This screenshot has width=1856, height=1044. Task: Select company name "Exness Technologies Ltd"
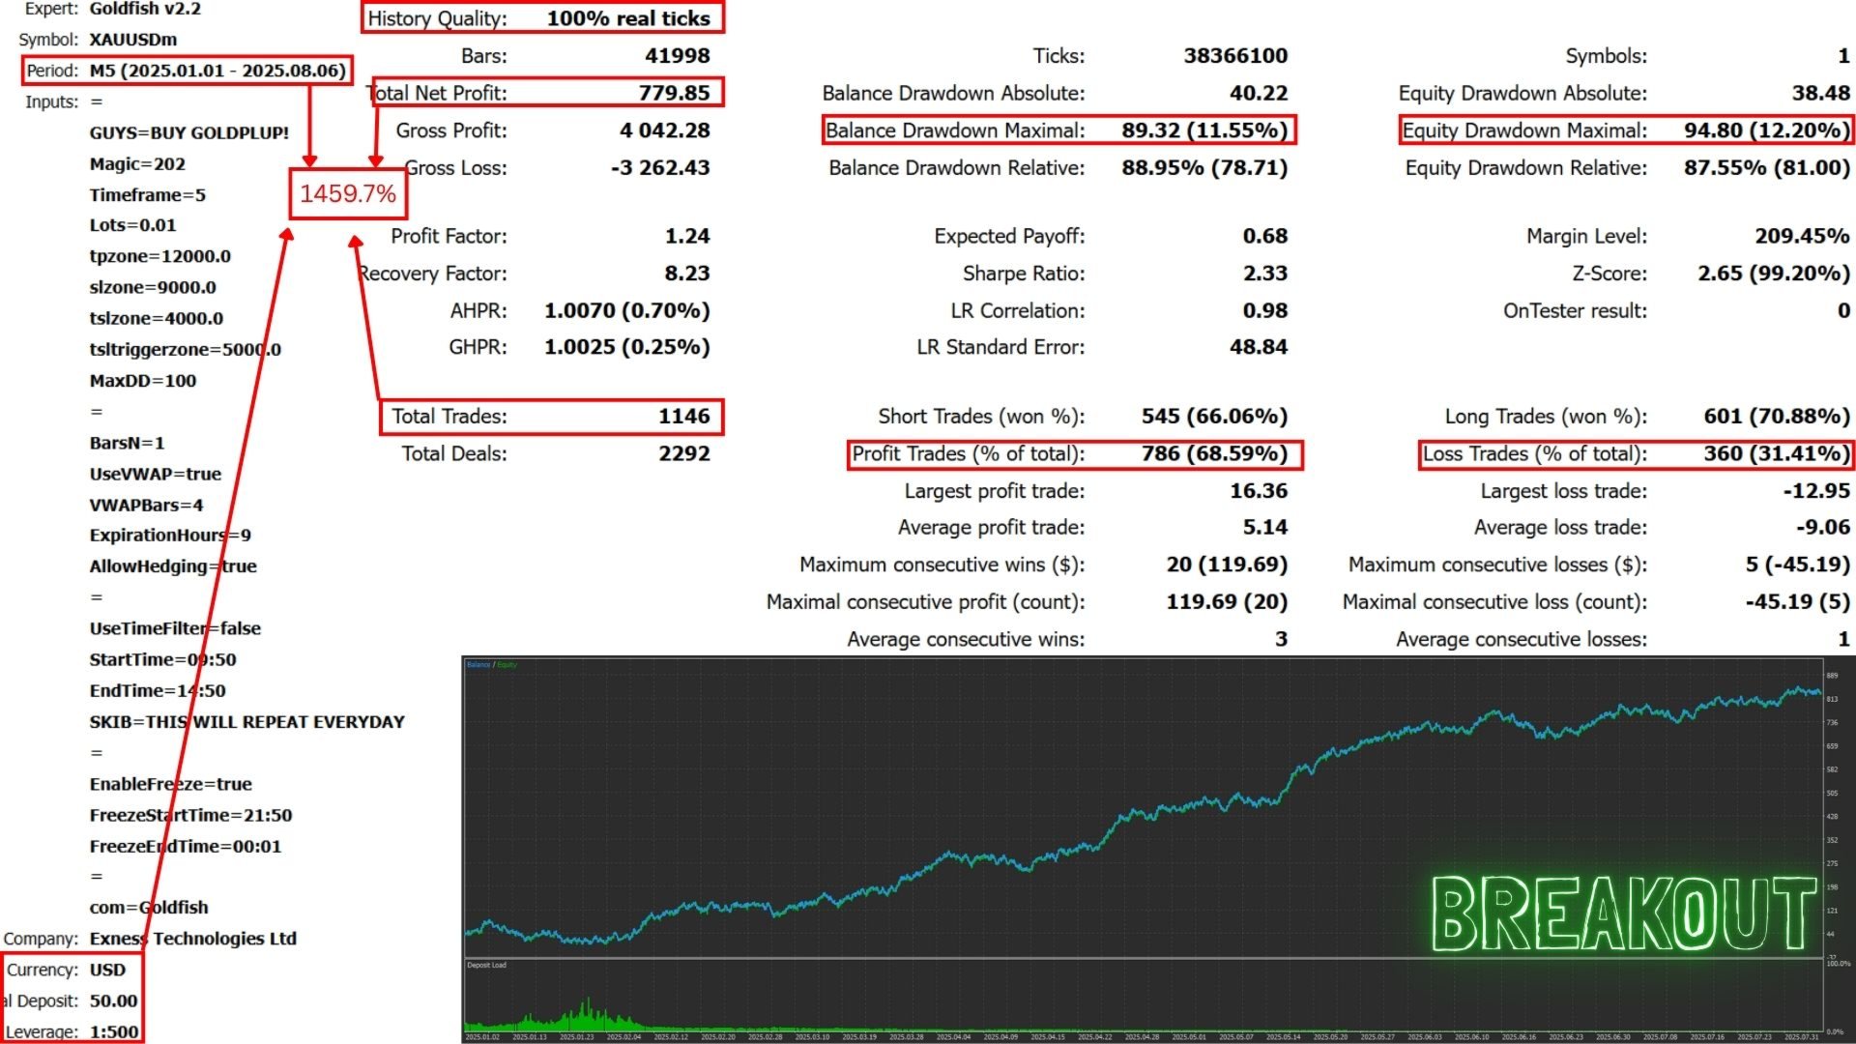point(193,939)
